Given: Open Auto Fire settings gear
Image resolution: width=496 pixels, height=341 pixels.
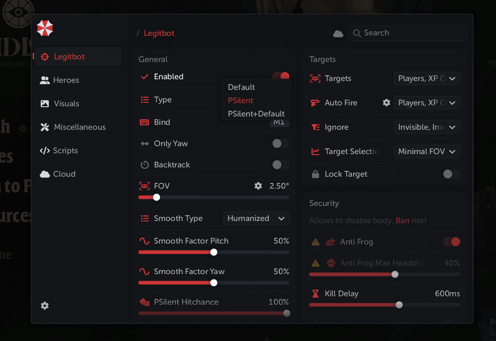Looking at the screenshot, I should 386,103.
